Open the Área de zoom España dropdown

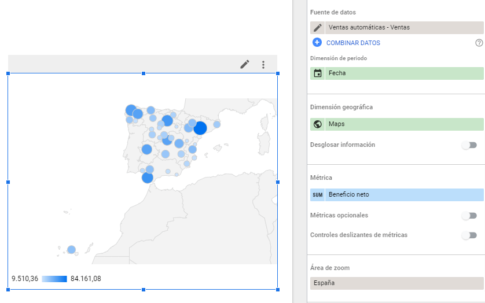(397, 283)
